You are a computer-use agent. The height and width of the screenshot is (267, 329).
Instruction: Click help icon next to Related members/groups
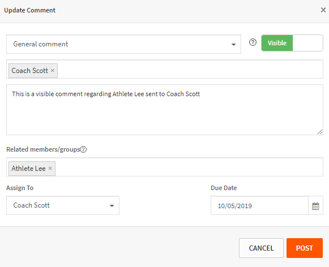(83, 149)
